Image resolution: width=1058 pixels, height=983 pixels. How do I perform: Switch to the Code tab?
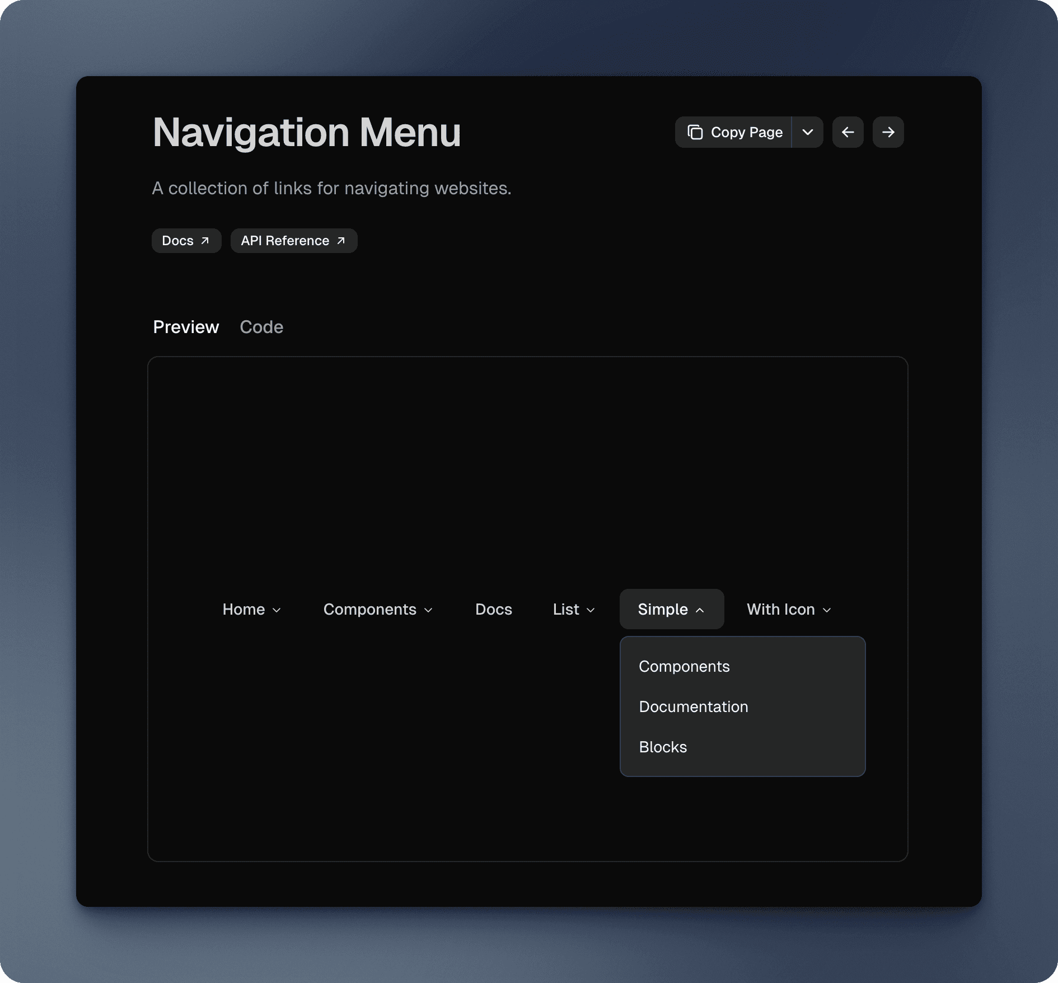coord(261,327)
